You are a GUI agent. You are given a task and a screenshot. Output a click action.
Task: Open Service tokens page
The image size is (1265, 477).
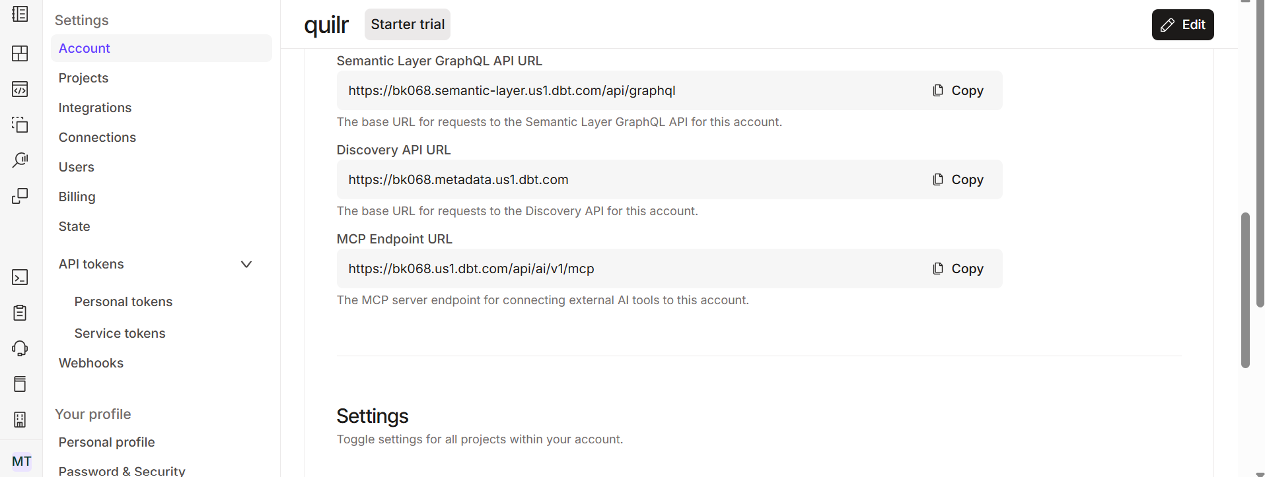[x=120, y=333]
